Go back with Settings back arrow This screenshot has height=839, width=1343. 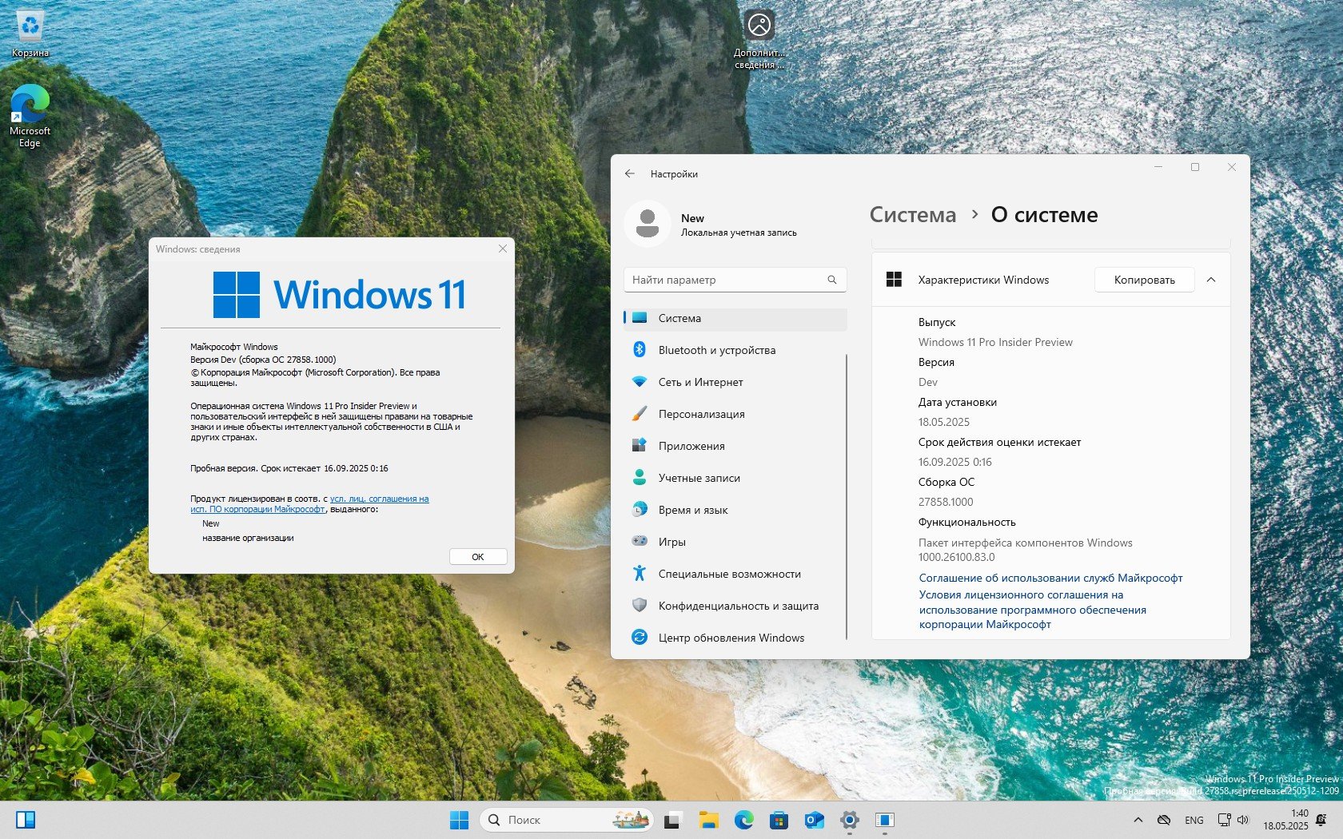pos(630,173)
